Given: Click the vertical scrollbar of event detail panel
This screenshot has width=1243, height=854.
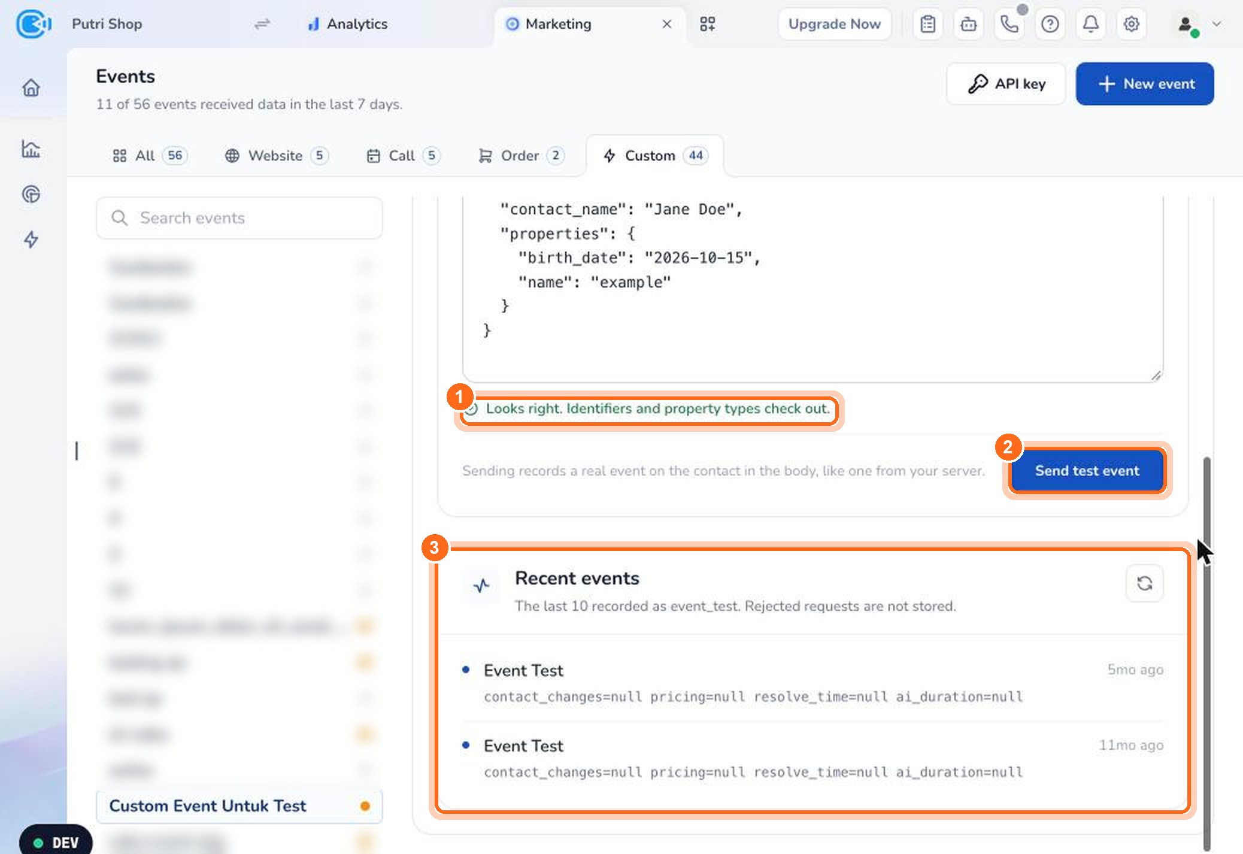Looking at the screenshot, I should [x=1206, y=653].
